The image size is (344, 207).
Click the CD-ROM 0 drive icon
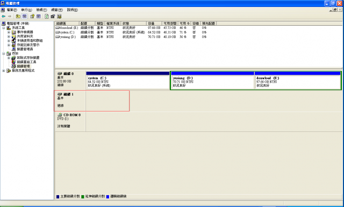click(60, 115)
